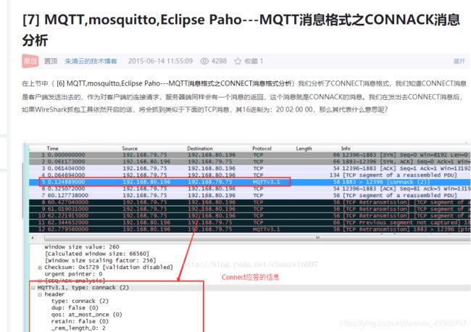Collapse the header tree node
This screenshot has height=332, width=471.
click(x=40, y=294)
